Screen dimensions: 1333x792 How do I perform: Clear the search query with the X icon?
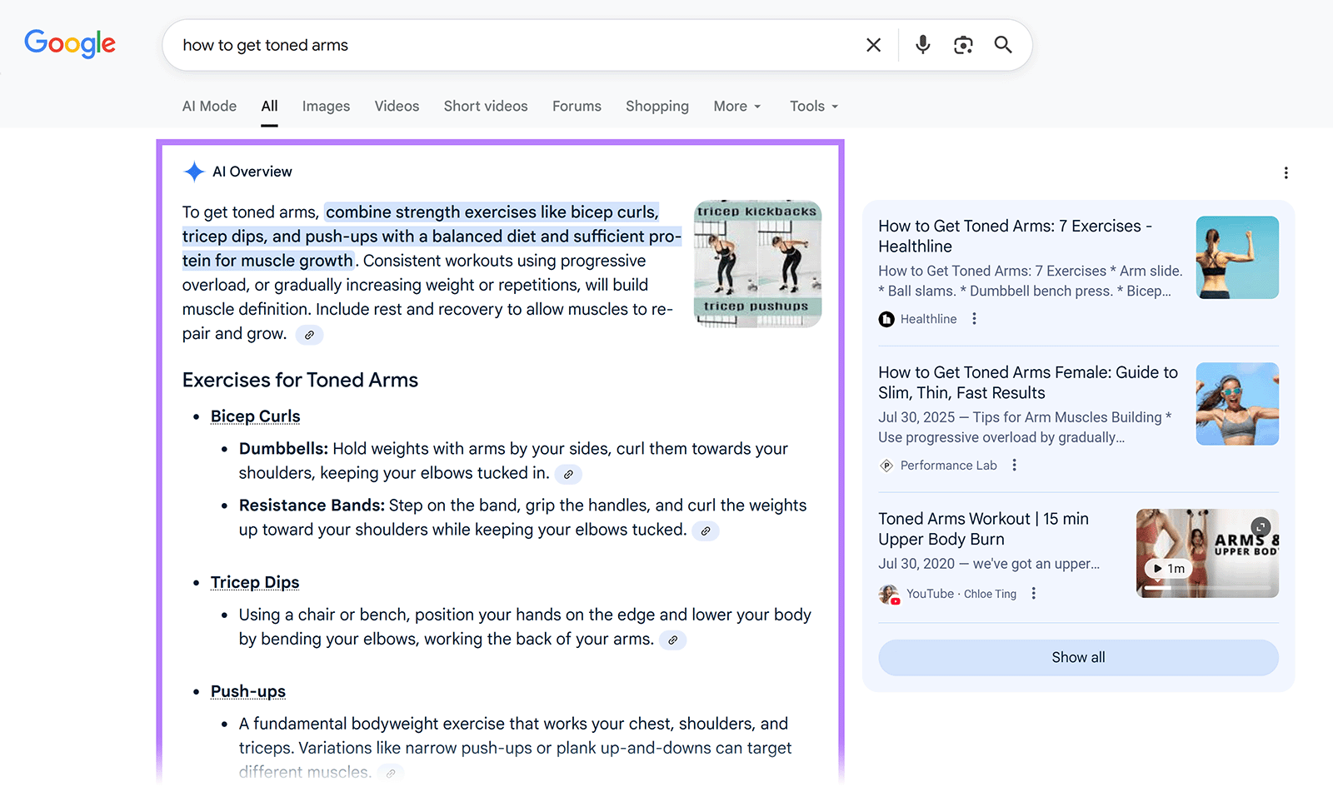click(873, 45)
